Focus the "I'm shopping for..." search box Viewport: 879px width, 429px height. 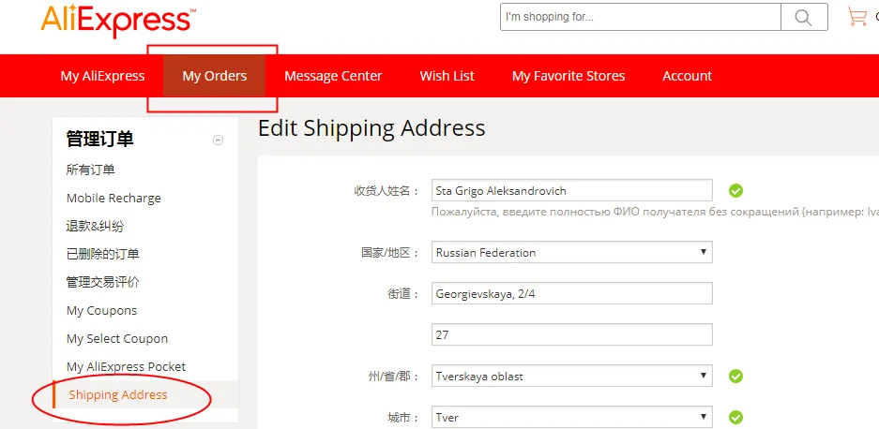coord(641,18)
